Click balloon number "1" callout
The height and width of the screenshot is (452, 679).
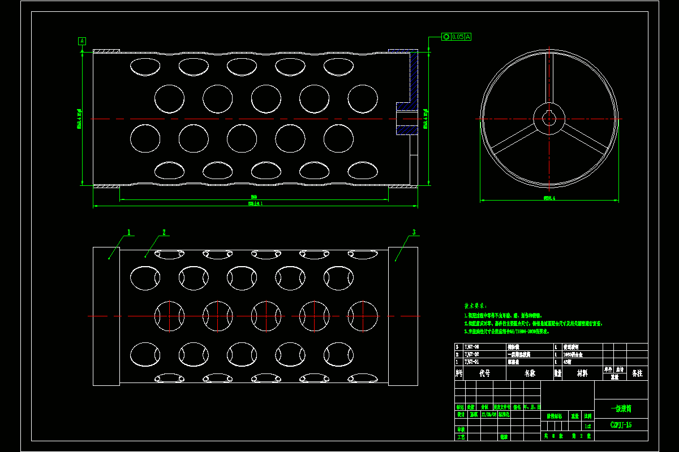pyautogui.click(x=129, y=232)
